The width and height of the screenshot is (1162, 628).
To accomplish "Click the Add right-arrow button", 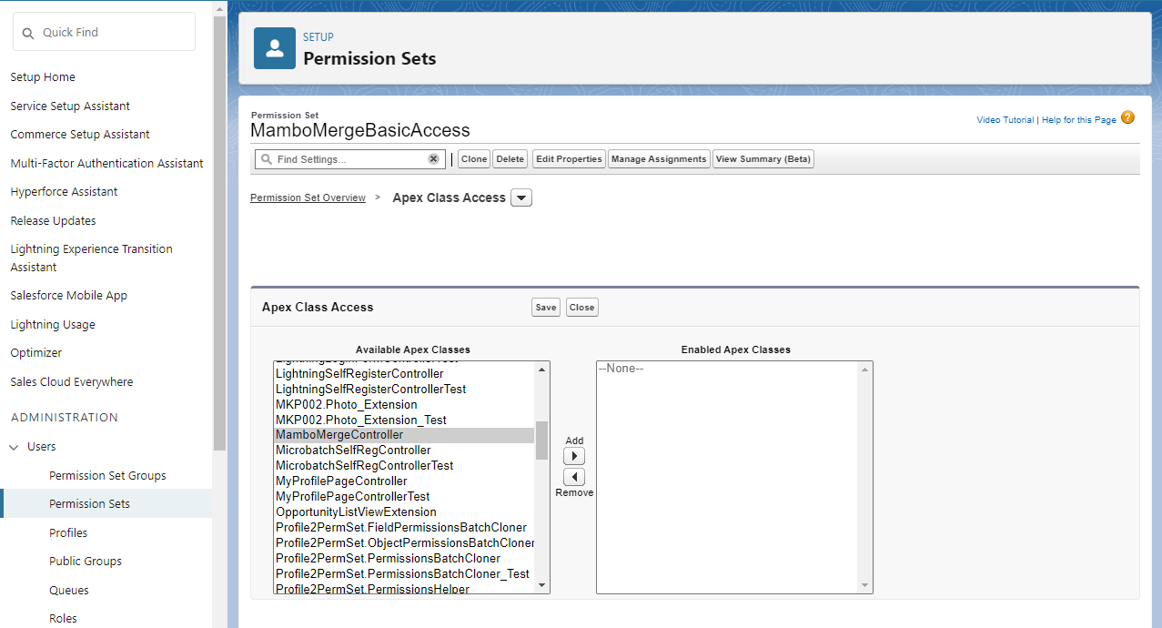I will point(573,456).
